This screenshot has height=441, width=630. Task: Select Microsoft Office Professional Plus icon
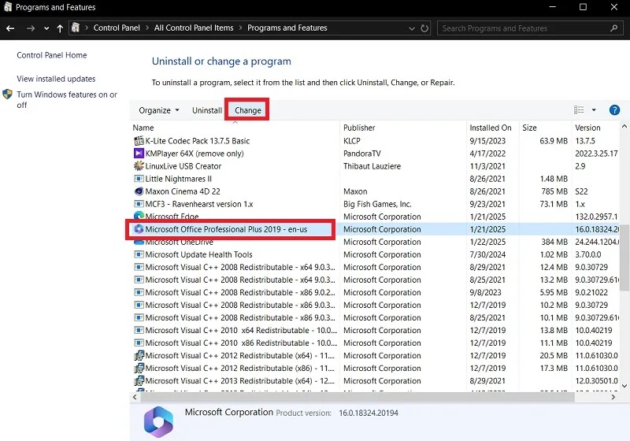point(139,229)
